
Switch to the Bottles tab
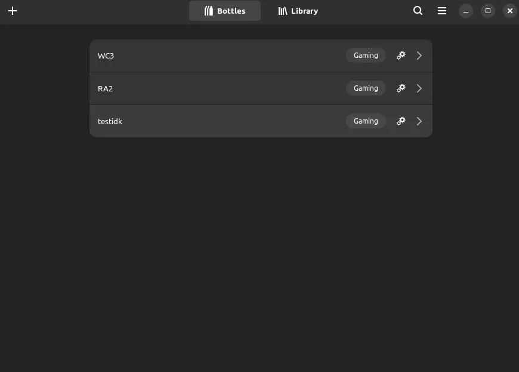(x=225, y=11)
